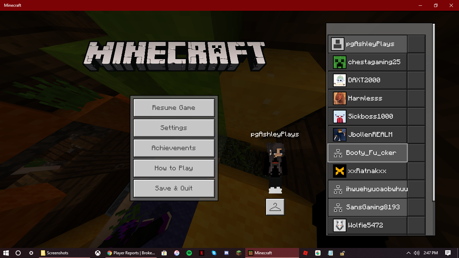This screenshot has height=258, width=459.
Task: Click Minecraft taskbar window button
Action: pyautogui.click(x=272, y=253)
